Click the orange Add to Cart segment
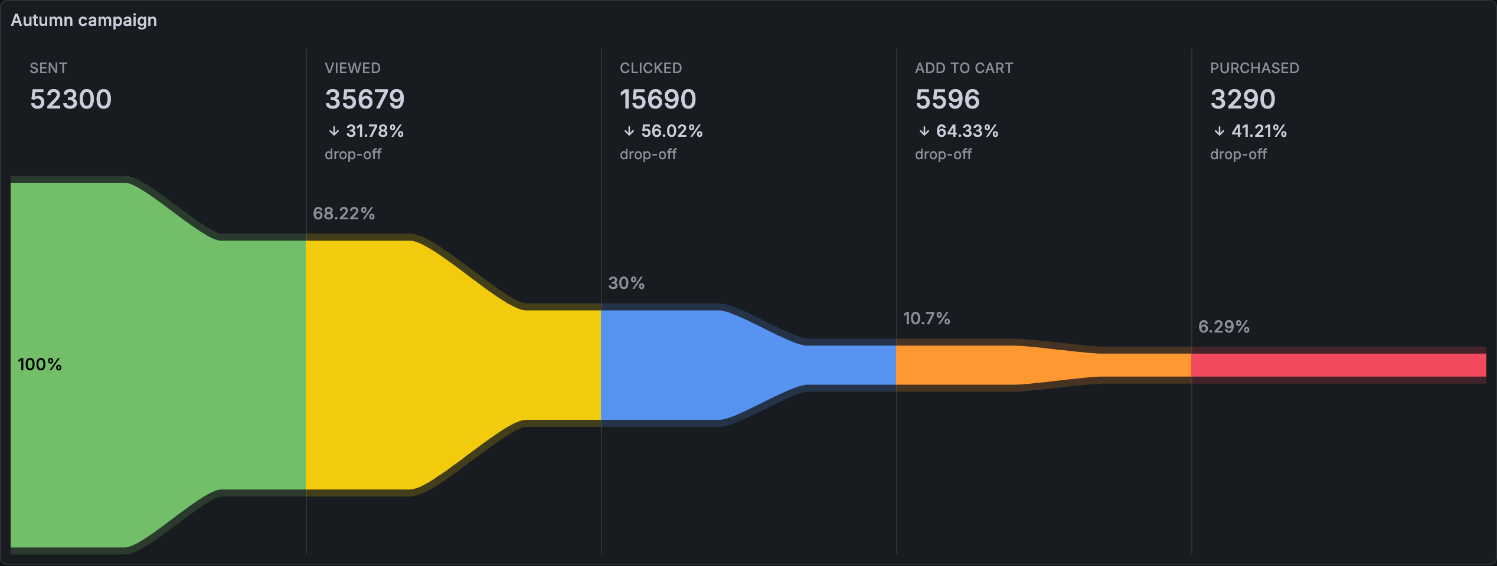Viewport: 1497px width, 566px height. coord(1044,365)
